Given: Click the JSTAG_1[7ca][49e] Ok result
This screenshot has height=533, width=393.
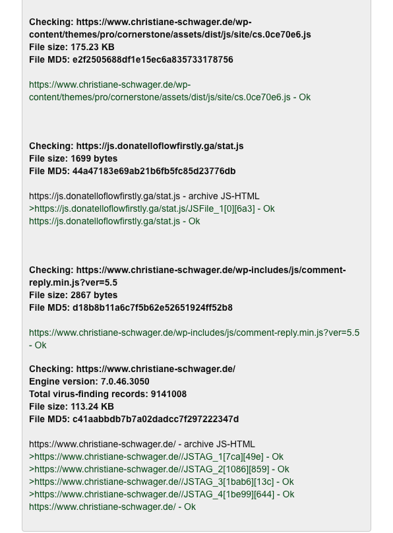Looking at the screenshot, I should (x=156, y=456).
